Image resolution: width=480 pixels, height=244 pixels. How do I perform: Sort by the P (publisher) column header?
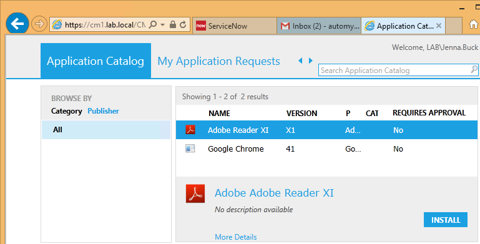[348, 114]
